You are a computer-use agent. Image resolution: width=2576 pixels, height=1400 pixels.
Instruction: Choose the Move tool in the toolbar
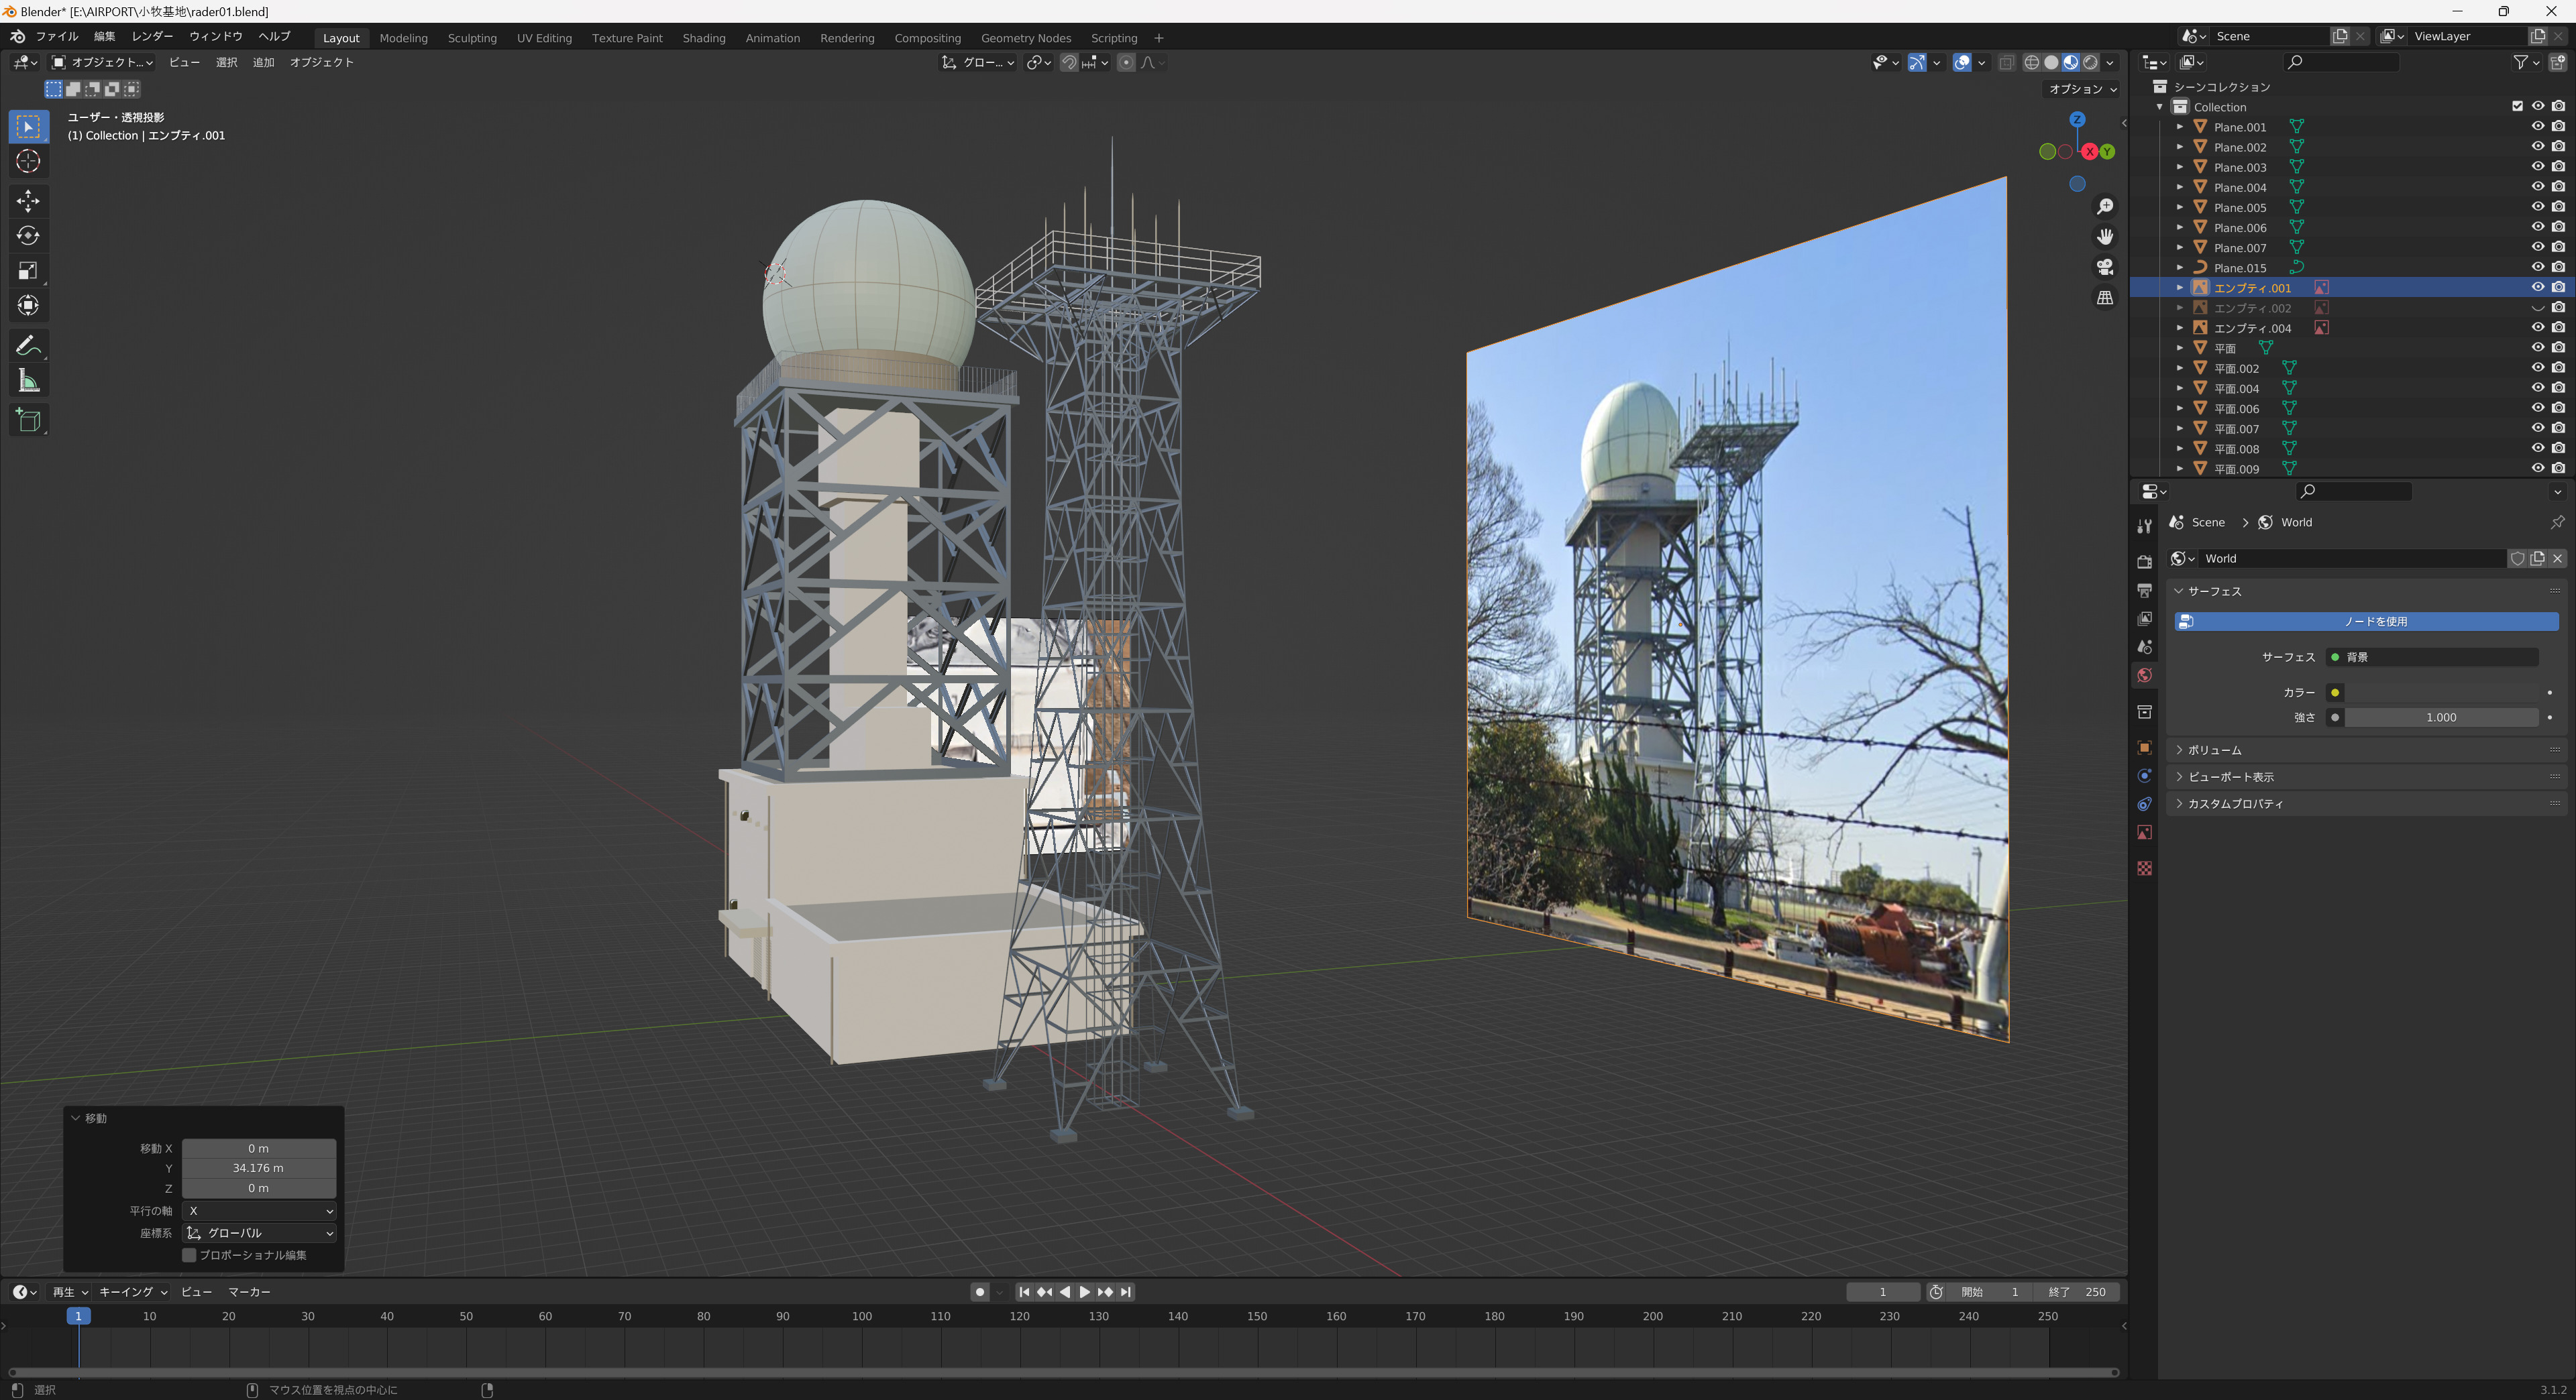(28, 201)
